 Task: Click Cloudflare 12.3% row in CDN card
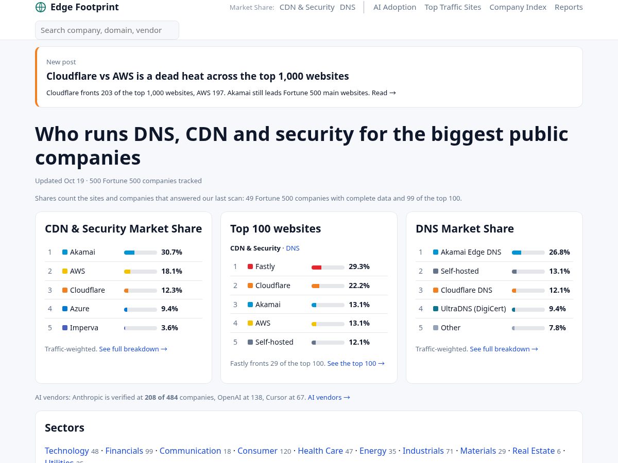124,290
